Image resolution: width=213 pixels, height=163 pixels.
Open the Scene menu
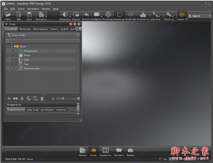coord(21,9)
